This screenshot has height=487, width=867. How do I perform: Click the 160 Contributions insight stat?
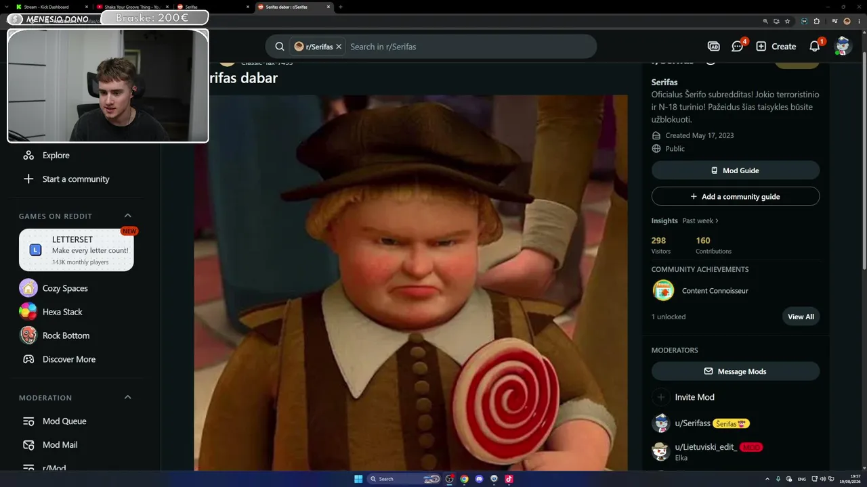pos(713,245)
